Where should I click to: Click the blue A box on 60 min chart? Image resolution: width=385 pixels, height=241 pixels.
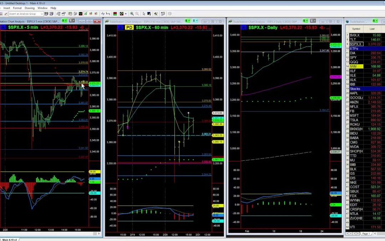tap(120, 27)
